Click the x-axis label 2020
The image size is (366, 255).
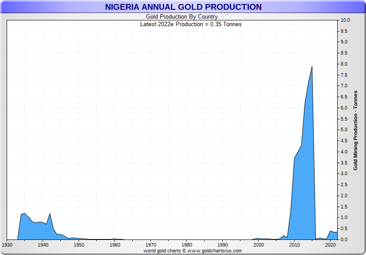331,245
